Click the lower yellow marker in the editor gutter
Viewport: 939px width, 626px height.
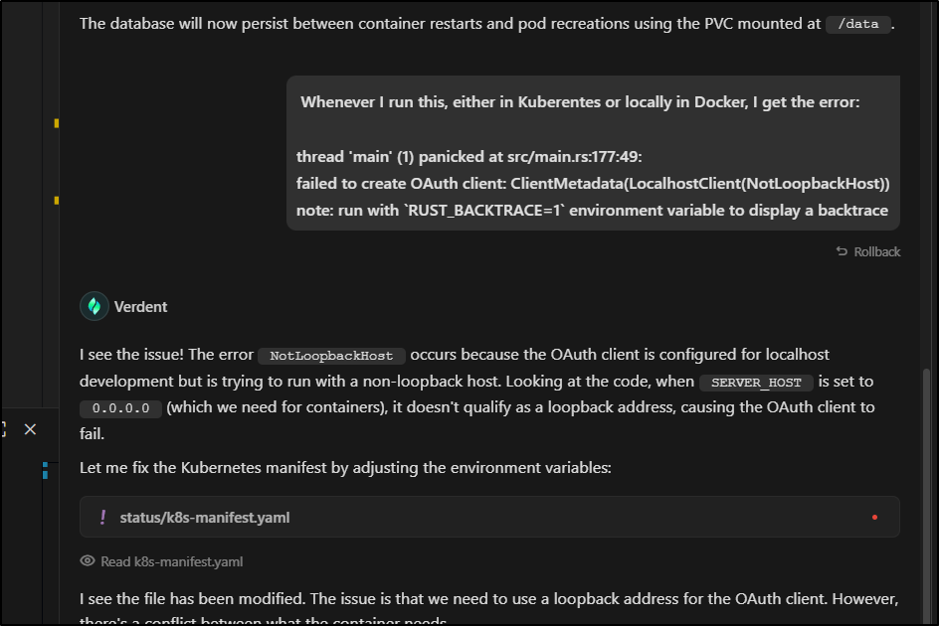coord(57,200)
